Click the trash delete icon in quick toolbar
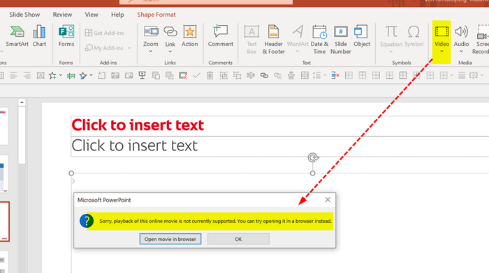 coord(210,75)
